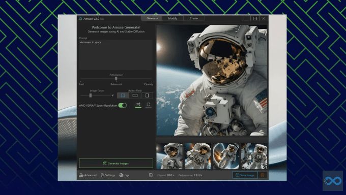
Task: Click the Elapsed 20.8 s readout
Action: tap(166, 175)
